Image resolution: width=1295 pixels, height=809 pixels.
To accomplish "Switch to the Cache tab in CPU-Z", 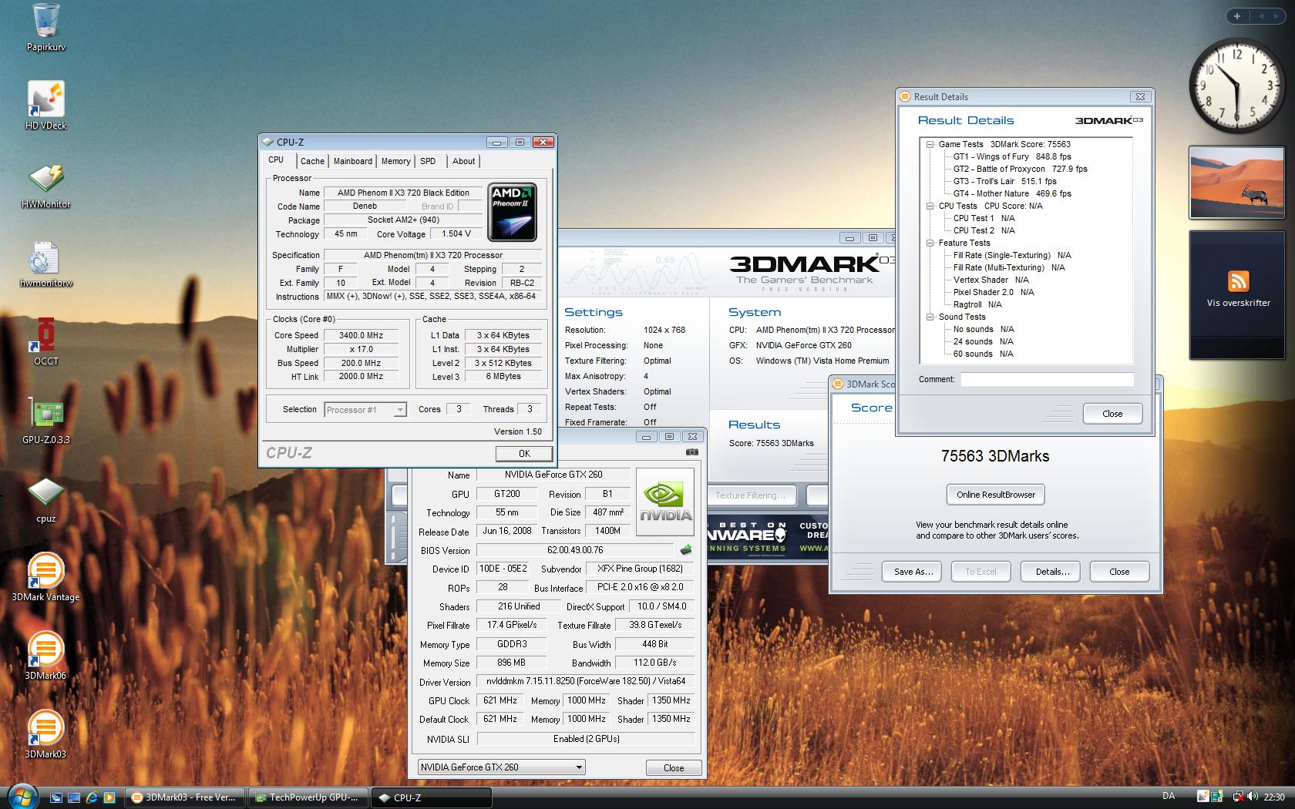I will (x=312, y=161).
